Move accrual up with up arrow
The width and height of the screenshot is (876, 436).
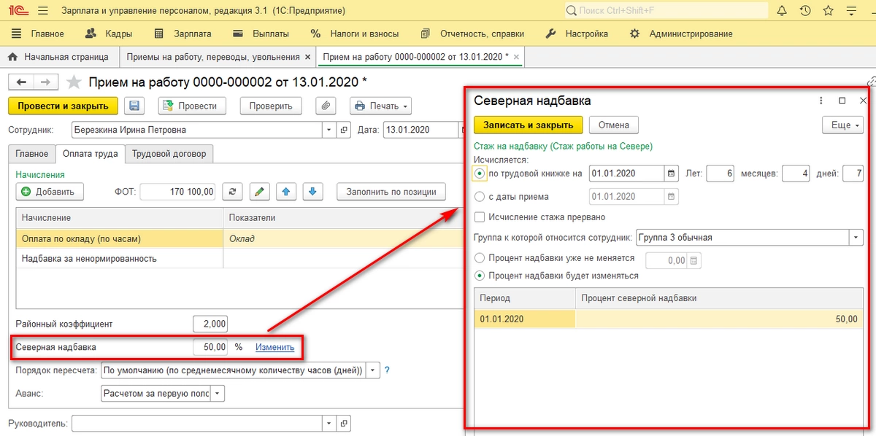[285, 192]
